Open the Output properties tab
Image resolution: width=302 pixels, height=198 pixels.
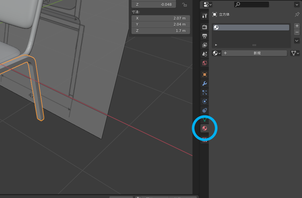point(205,36)
